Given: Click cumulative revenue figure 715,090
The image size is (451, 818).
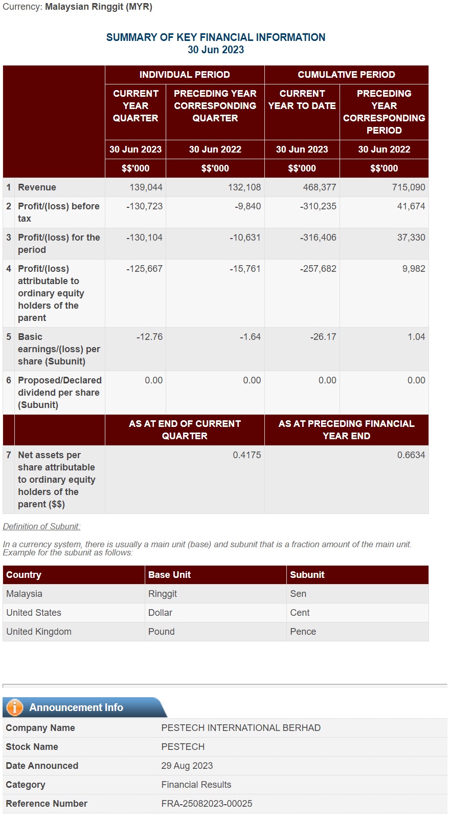Looking at the screenshot, I should coord(409,187).
